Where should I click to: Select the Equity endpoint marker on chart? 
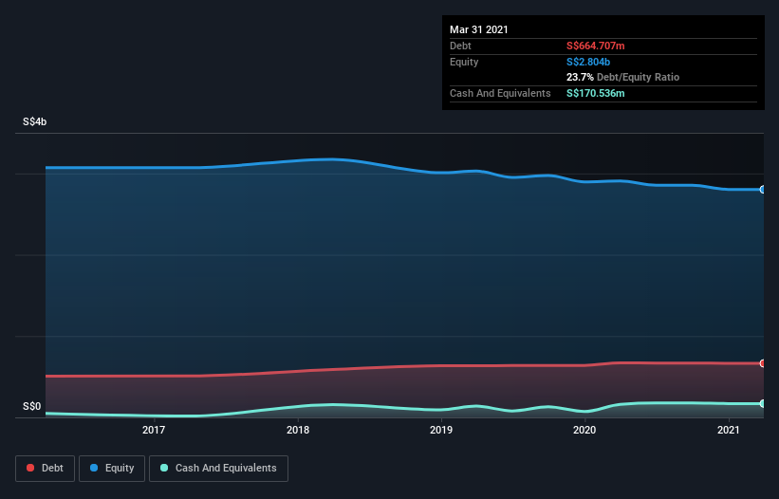(762, 189)
